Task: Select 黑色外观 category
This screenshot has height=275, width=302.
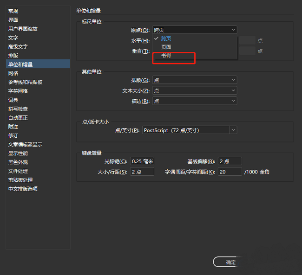Action: 38,162
